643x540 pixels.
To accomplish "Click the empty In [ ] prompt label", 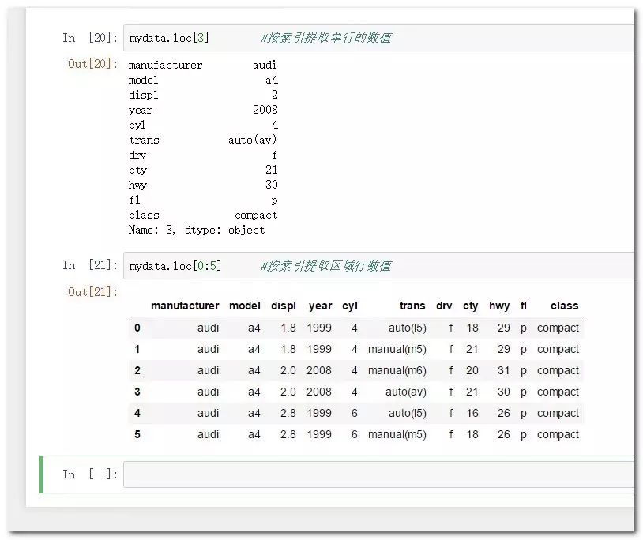I will [x=90, y=474].
